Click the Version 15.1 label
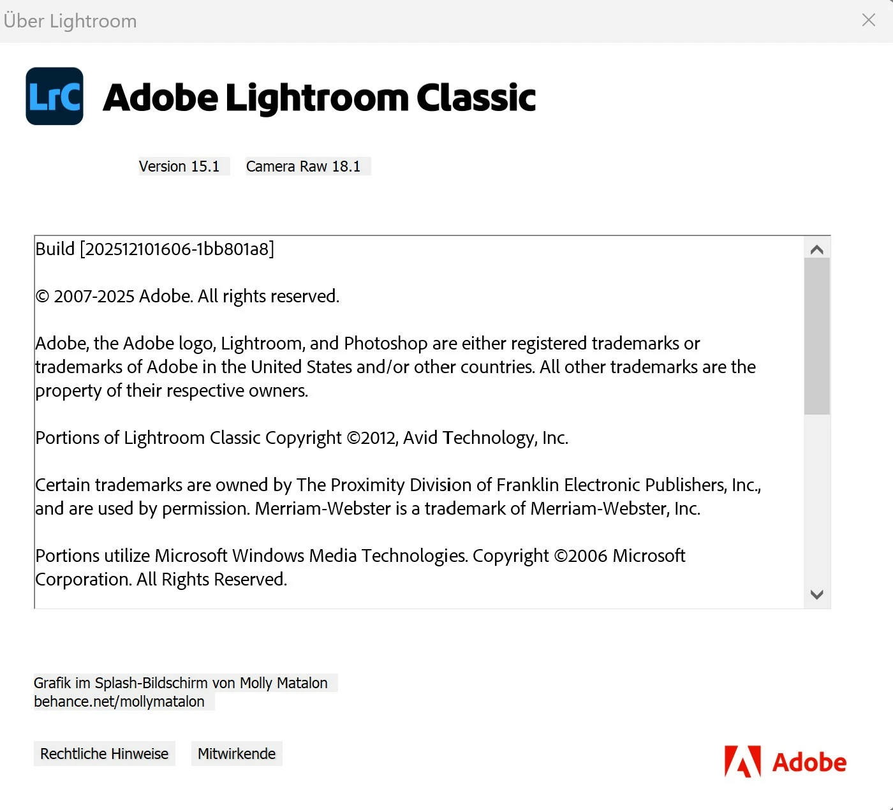 (179, 166)
